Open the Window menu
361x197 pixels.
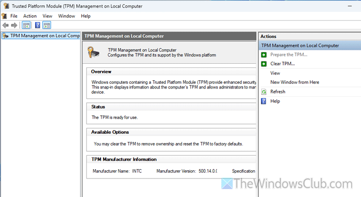pyautogui.click(x=67, y=16)
